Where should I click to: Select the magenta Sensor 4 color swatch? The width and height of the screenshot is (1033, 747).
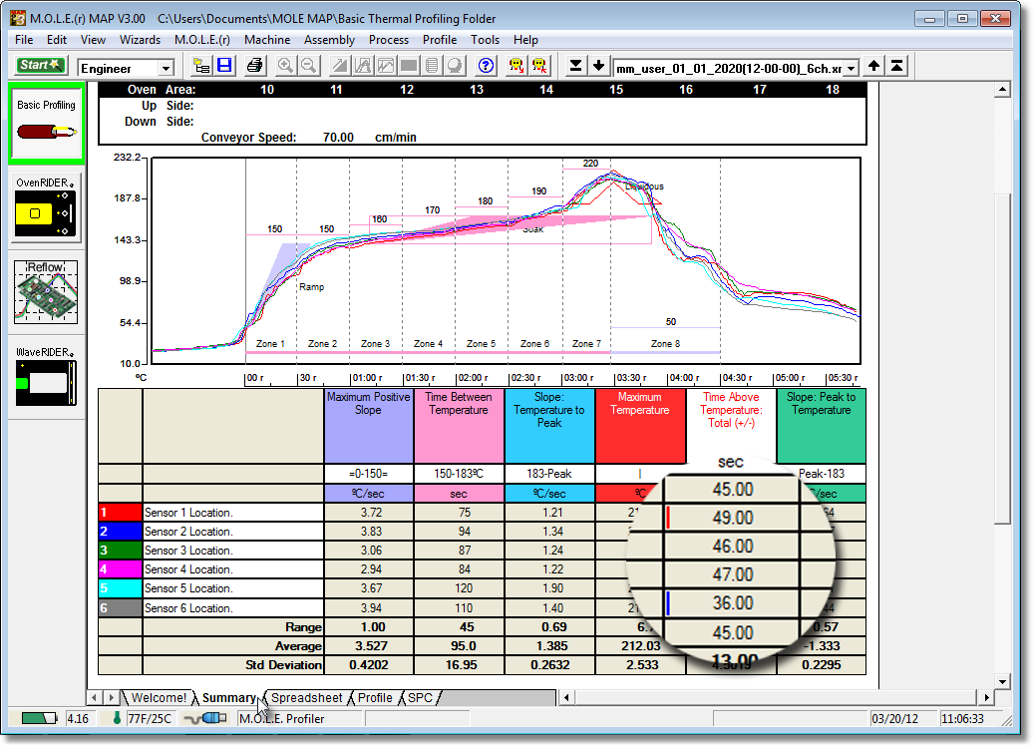(120, 569)
